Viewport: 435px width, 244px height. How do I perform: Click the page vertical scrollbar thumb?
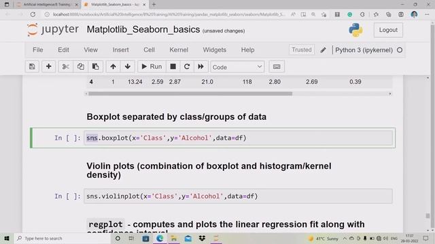point(428,216)
